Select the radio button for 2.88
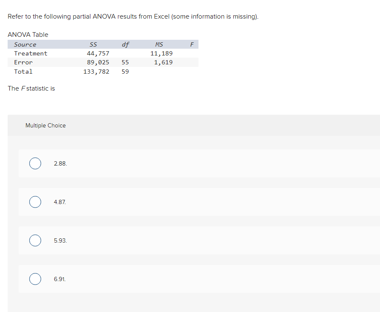This screenshot has width=380, height=312. pos(35,163)
